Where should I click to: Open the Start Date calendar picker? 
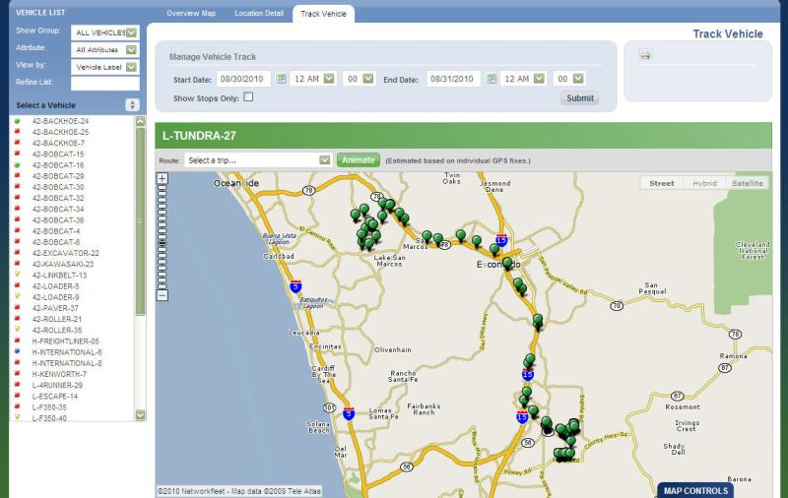click(281, 79)
